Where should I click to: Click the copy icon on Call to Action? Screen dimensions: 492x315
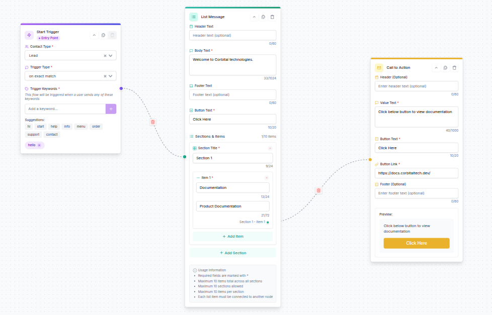pyautogui.click(x=445, y=68)
